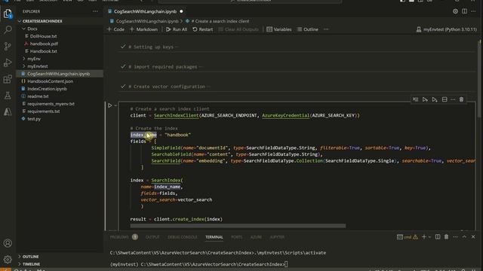
Task: Open requirements_myenv.txt file
Action: [51, 104]
